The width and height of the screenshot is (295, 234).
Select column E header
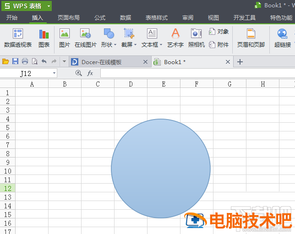pos(164,84)
